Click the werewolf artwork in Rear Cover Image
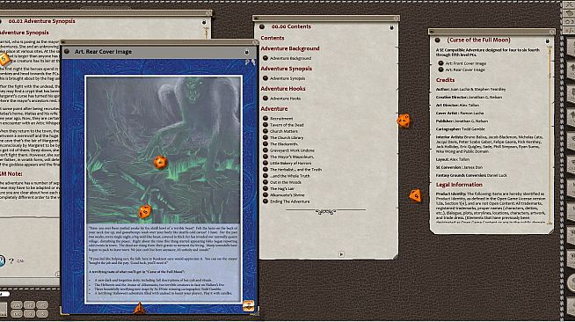The image size is (575, 322). point(164,150)
